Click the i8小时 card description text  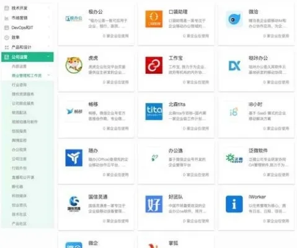click(x=267, y=116)
